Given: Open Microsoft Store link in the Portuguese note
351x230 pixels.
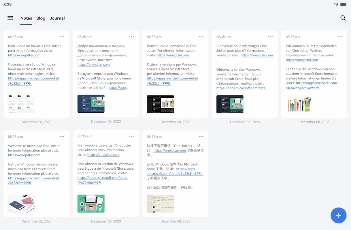Looking at the screenshot, I should coord(33,81).
